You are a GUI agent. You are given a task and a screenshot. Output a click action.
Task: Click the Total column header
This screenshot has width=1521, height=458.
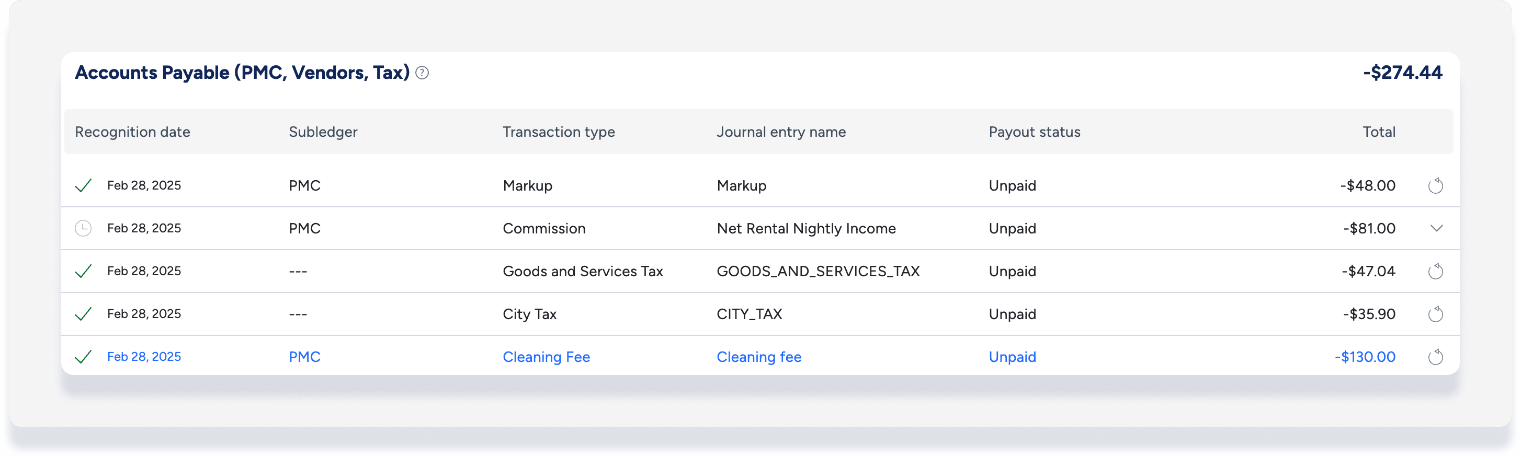tap(1379, 132)
